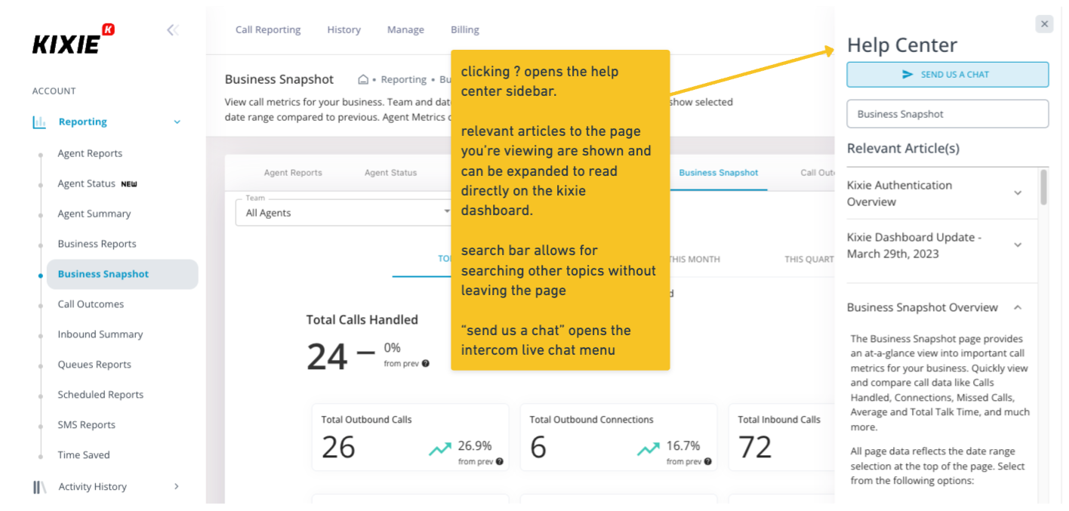Click Total Outbound Calls trend arrow icon
The width and height of the screenshot is (1069, 511).
click(440, 449)
